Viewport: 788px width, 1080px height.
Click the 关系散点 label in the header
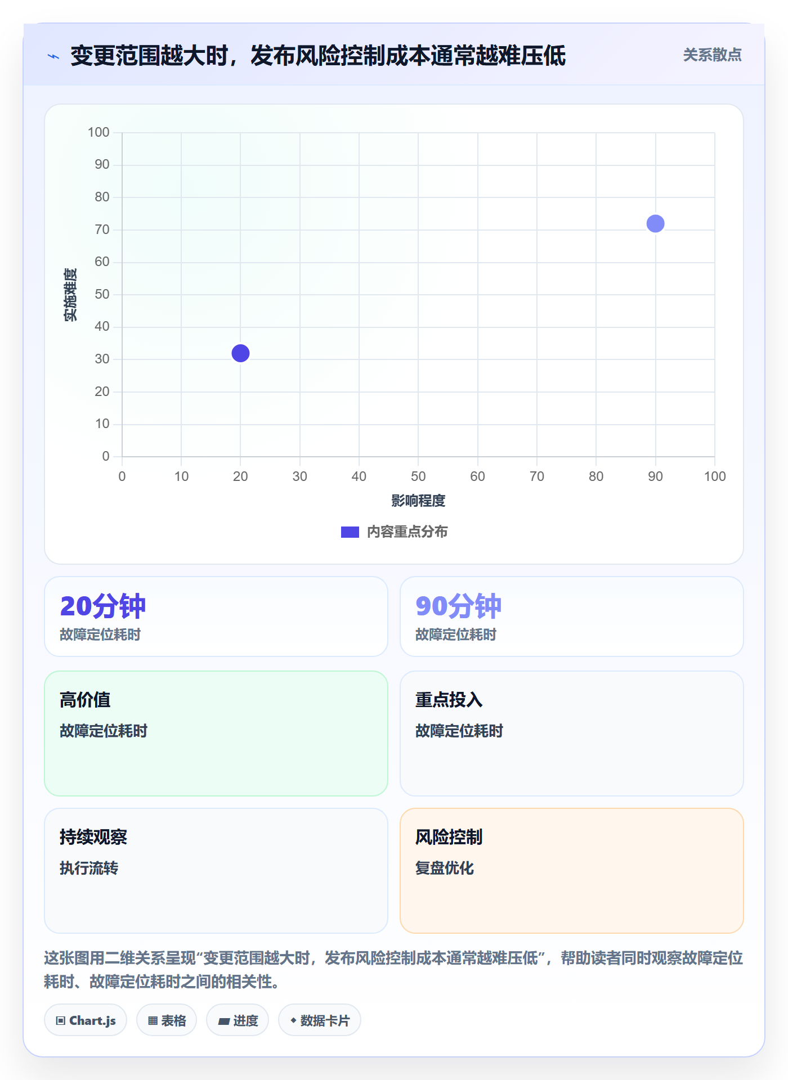[x=712, y=55]
